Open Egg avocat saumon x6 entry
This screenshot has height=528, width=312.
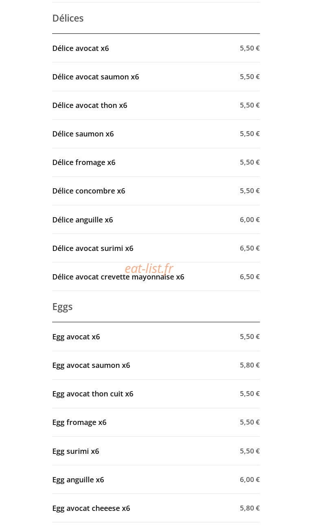pos(156,365)
